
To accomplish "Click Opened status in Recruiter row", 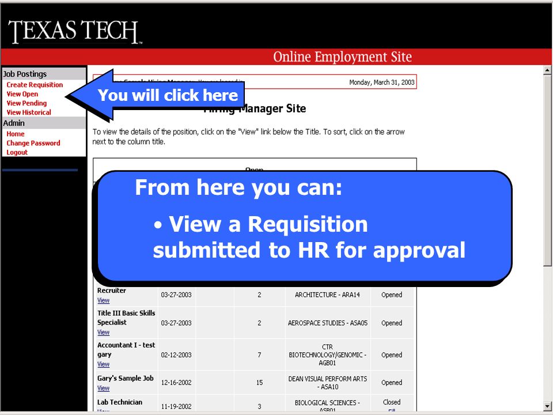I will (x=392, y=295).
